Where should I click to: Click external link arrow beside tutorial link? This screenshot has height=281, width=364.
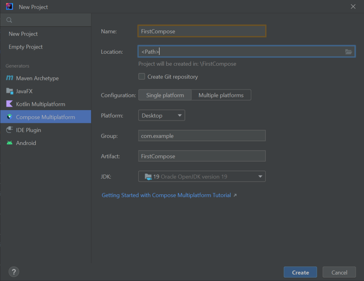point(235,195)
